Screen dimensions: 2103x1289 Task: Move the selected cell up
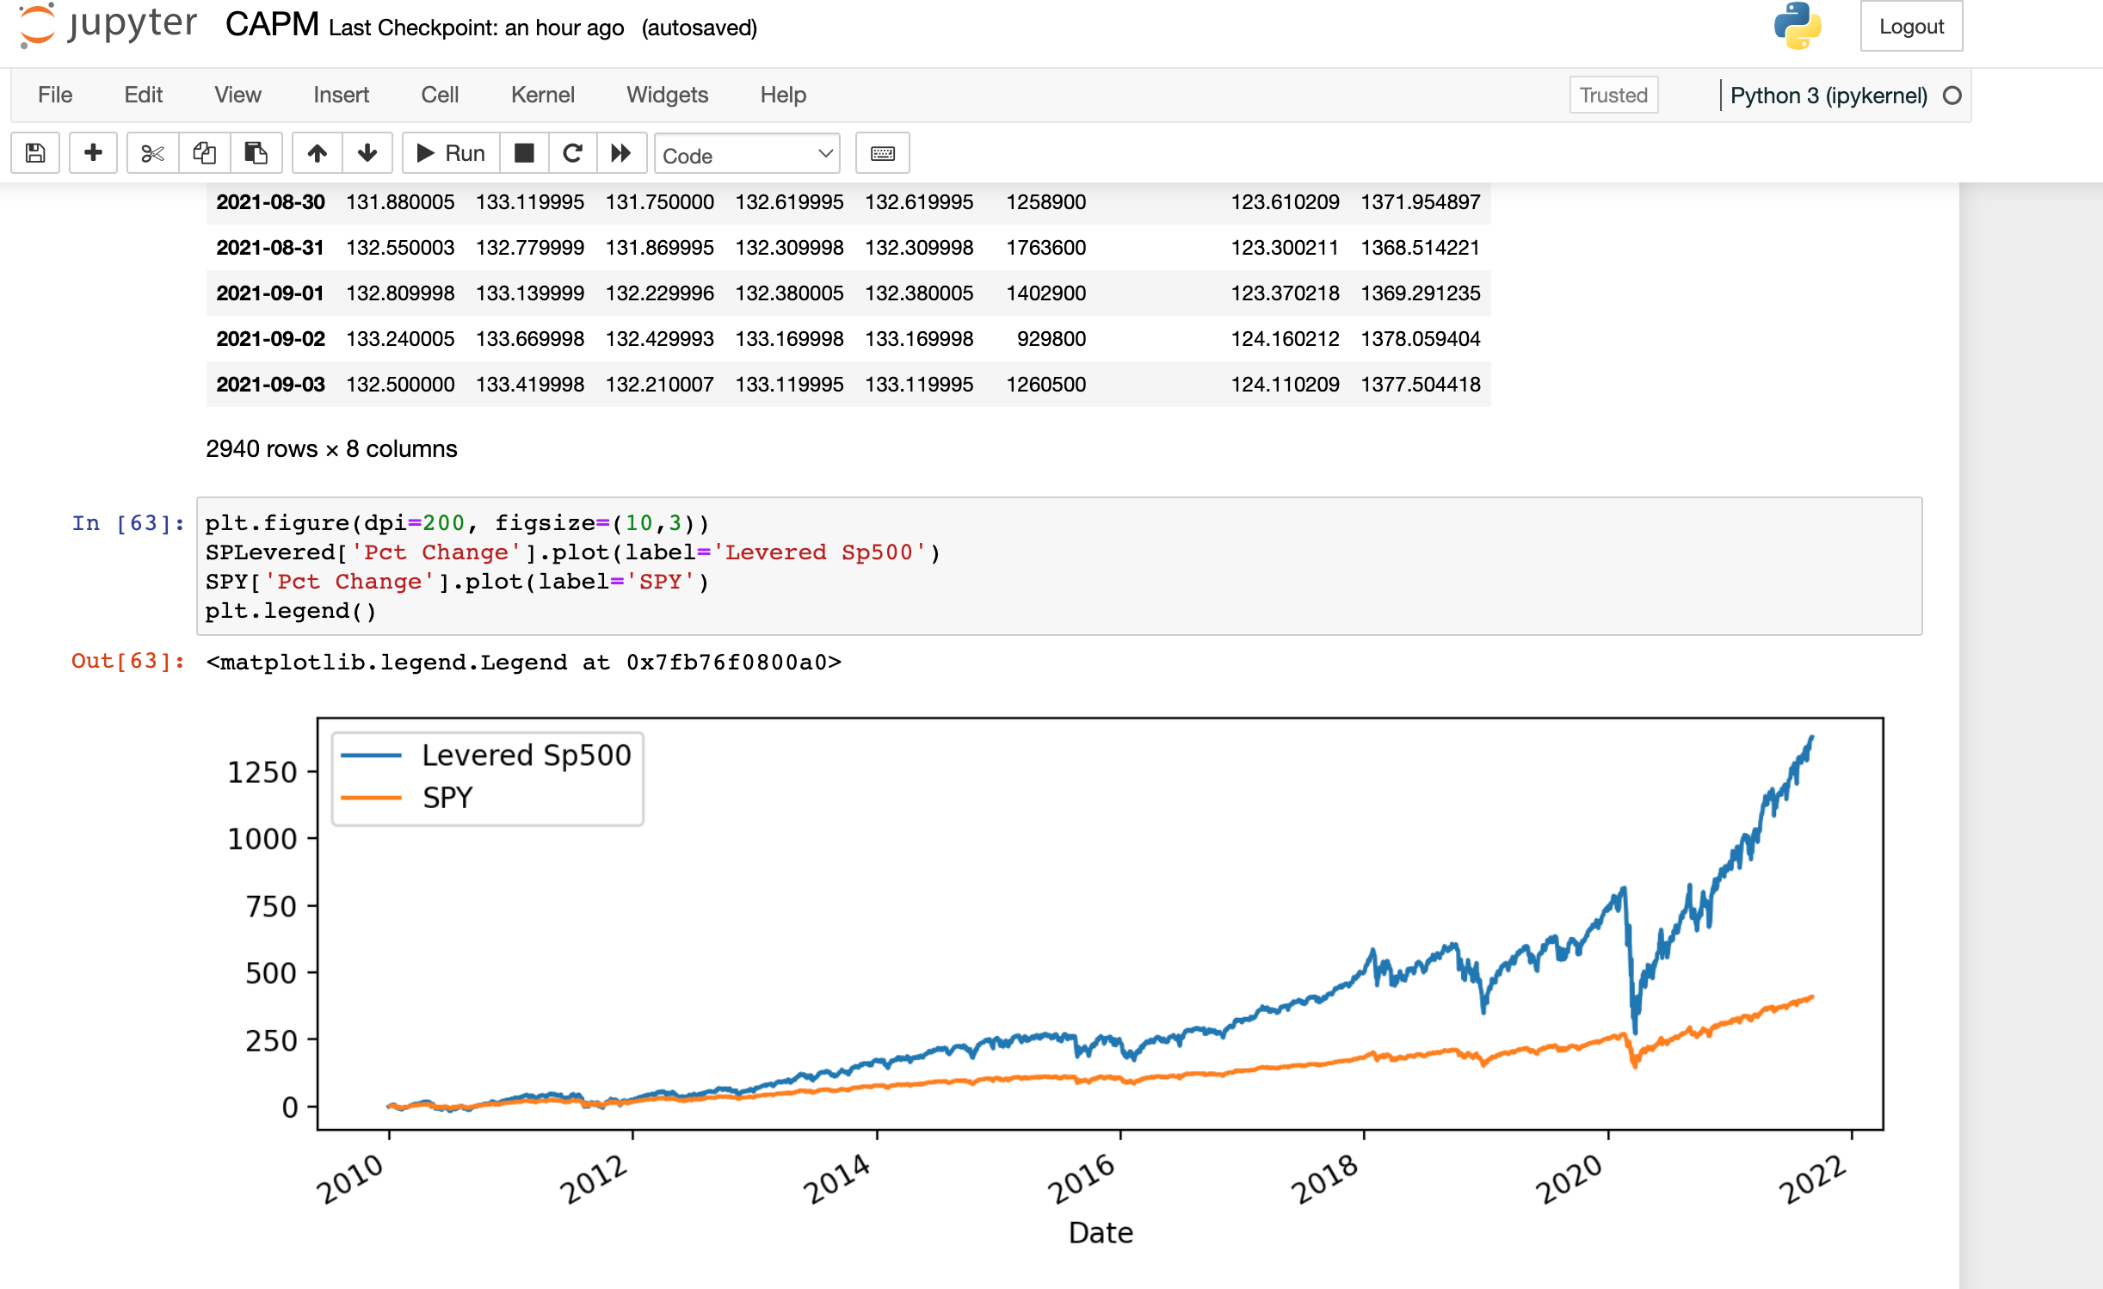pos(317,152)
